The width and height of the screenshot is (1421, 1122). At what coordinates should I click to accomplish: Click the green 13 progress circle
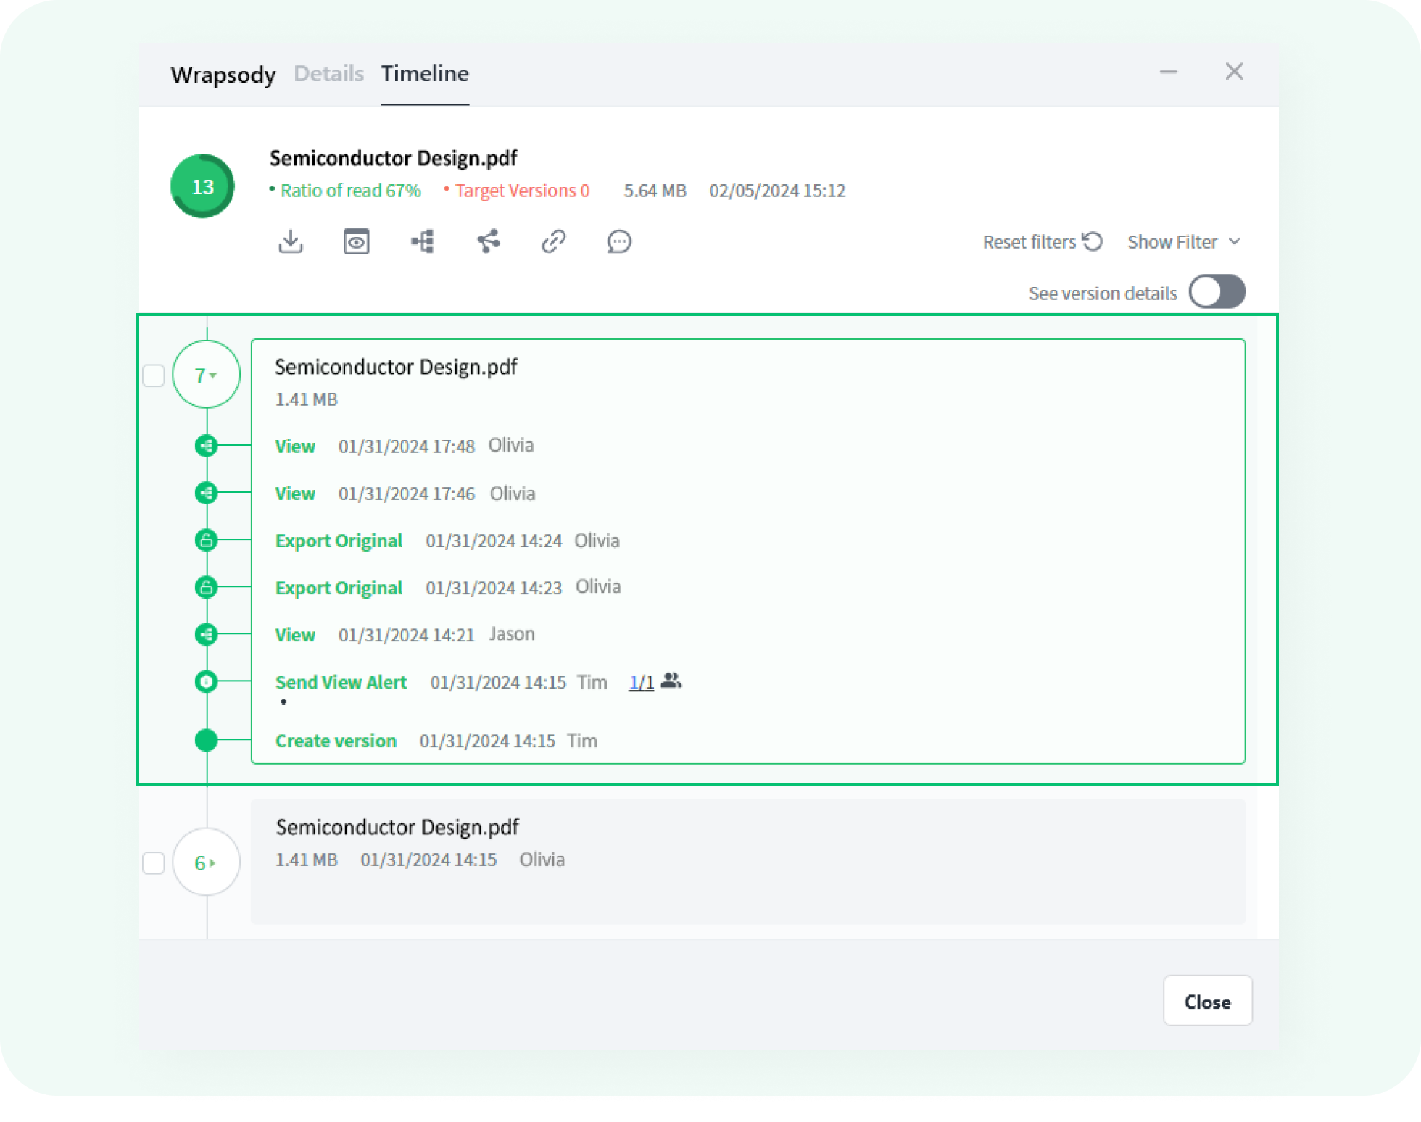point(202,186)
